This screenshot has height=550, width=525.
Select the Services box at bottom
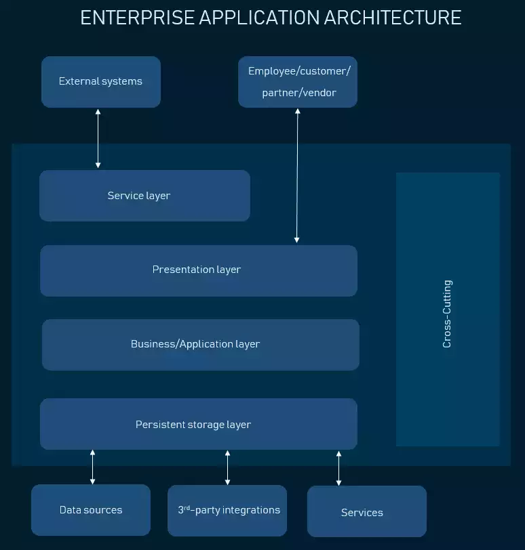tap(366, 512)
